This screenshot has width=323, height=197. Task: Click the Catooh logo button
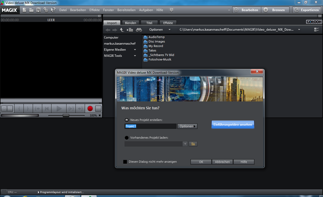click(313, 22)
